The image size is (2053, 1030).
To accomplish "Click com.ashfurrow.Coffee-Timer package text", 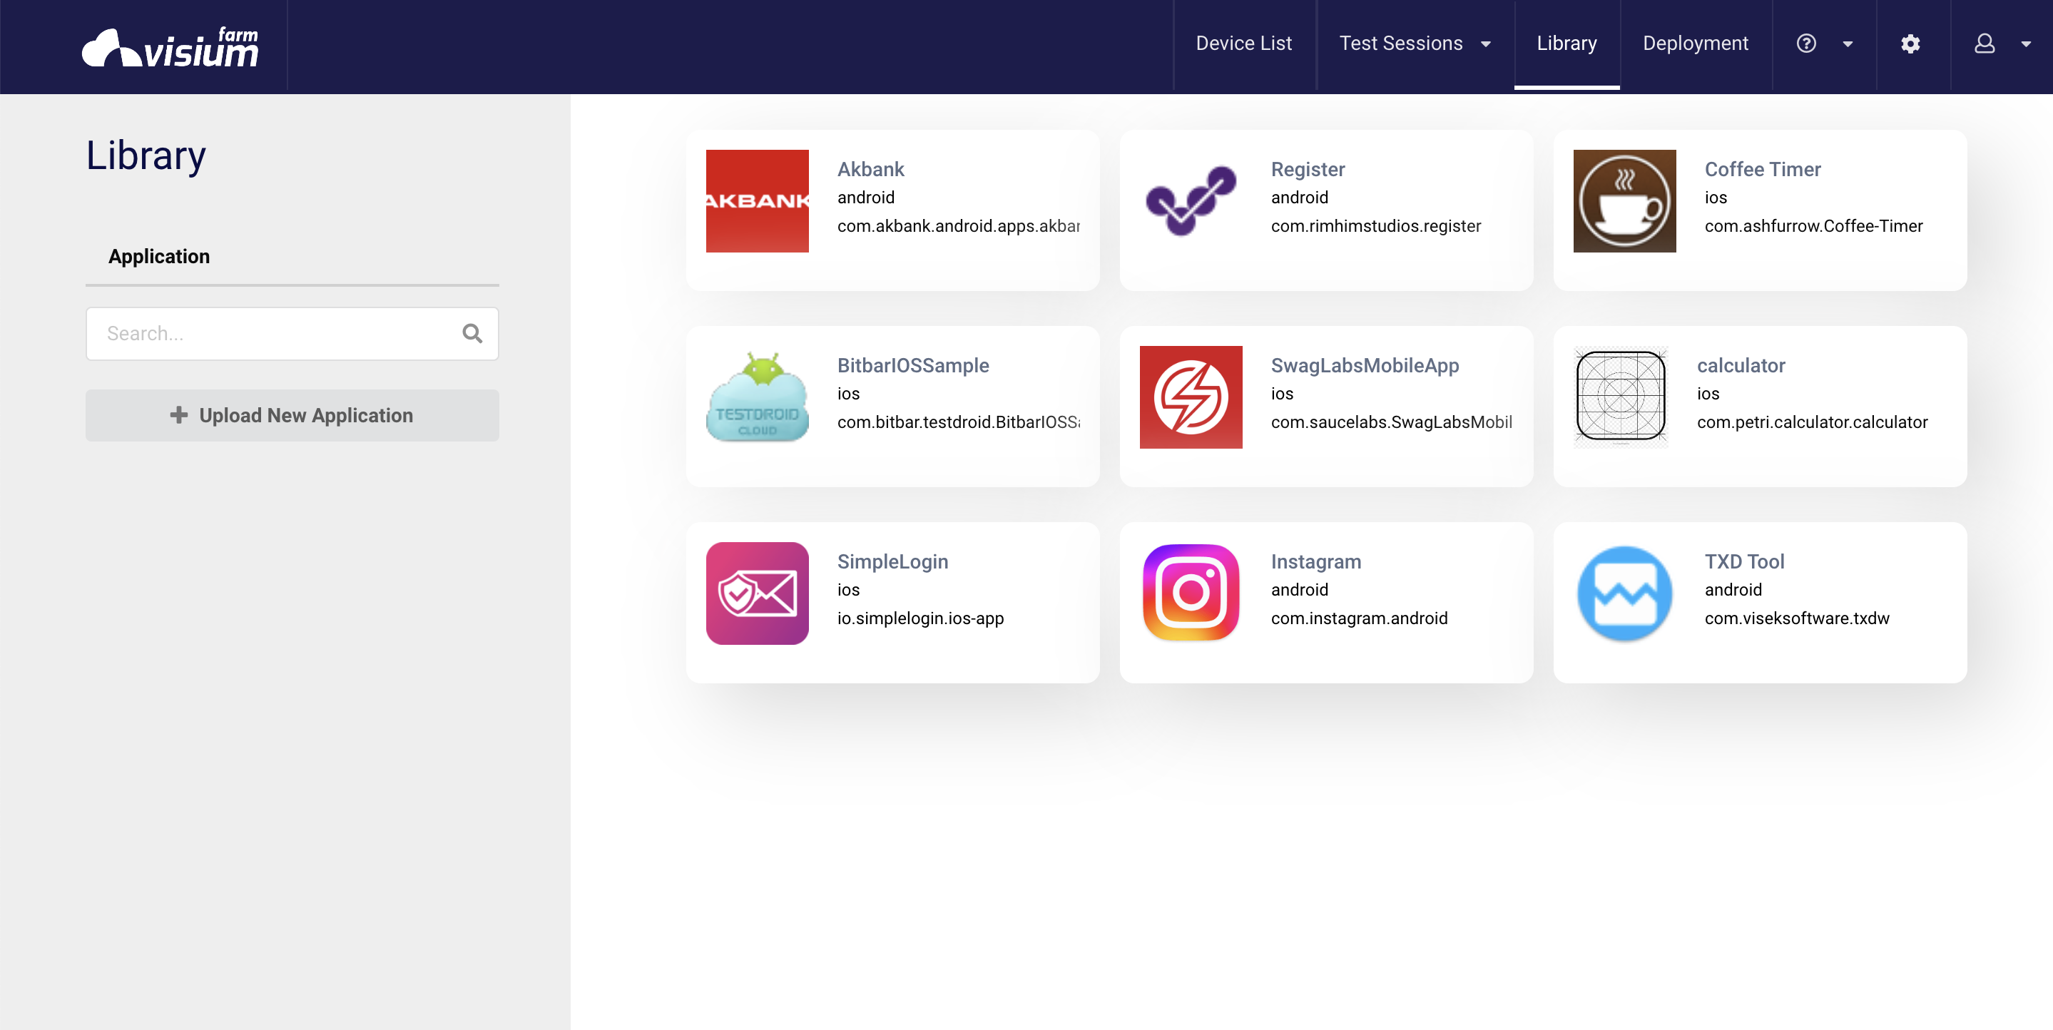I will 1813,225.
